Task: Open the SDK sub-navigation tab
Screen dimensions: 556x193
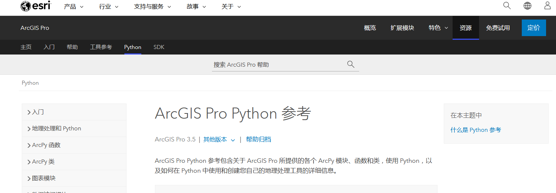Action: click(x=159, y=47)
